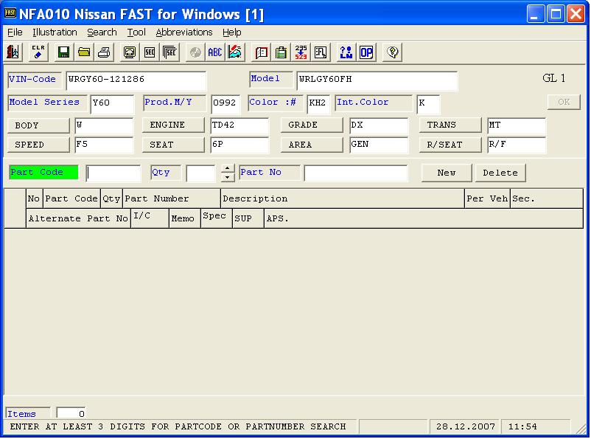Click the yellow open folder icon
591x439 pixels.
coord(84,52)
